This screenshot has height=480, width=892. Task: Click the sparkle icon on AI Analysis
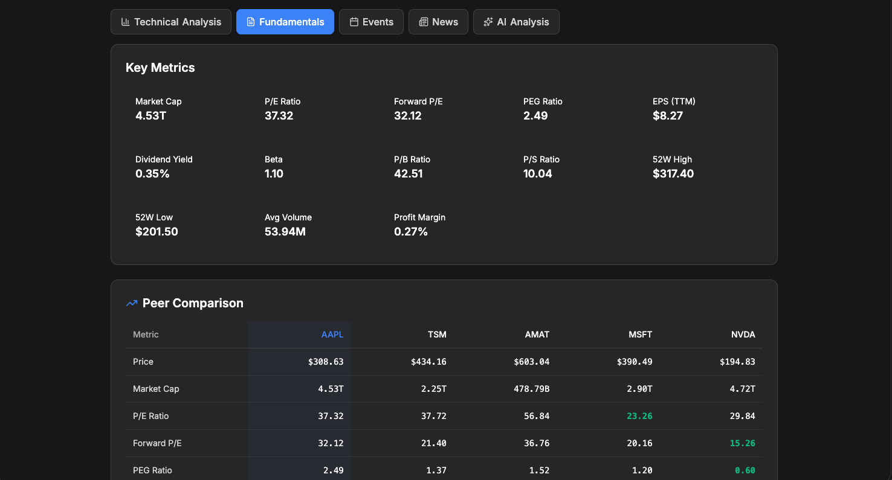click(488, 22)
